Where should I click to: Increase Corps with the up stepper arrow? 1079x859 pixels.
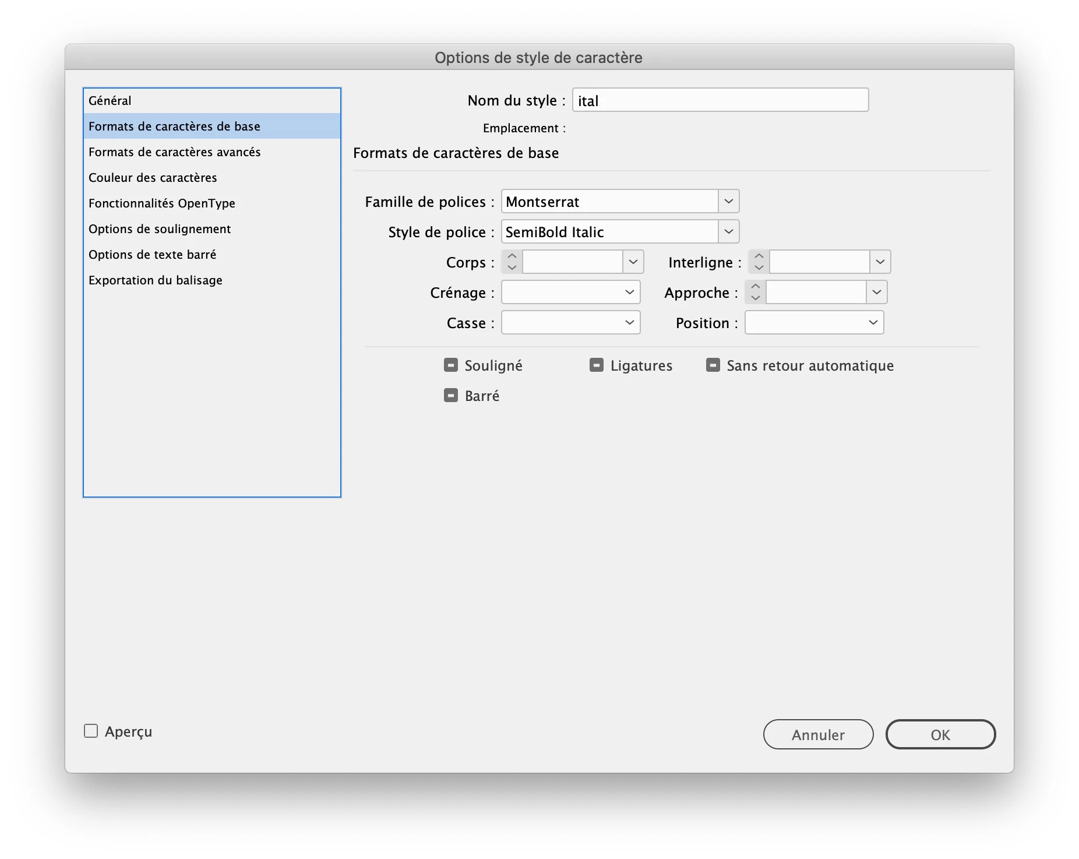point(512,256)
